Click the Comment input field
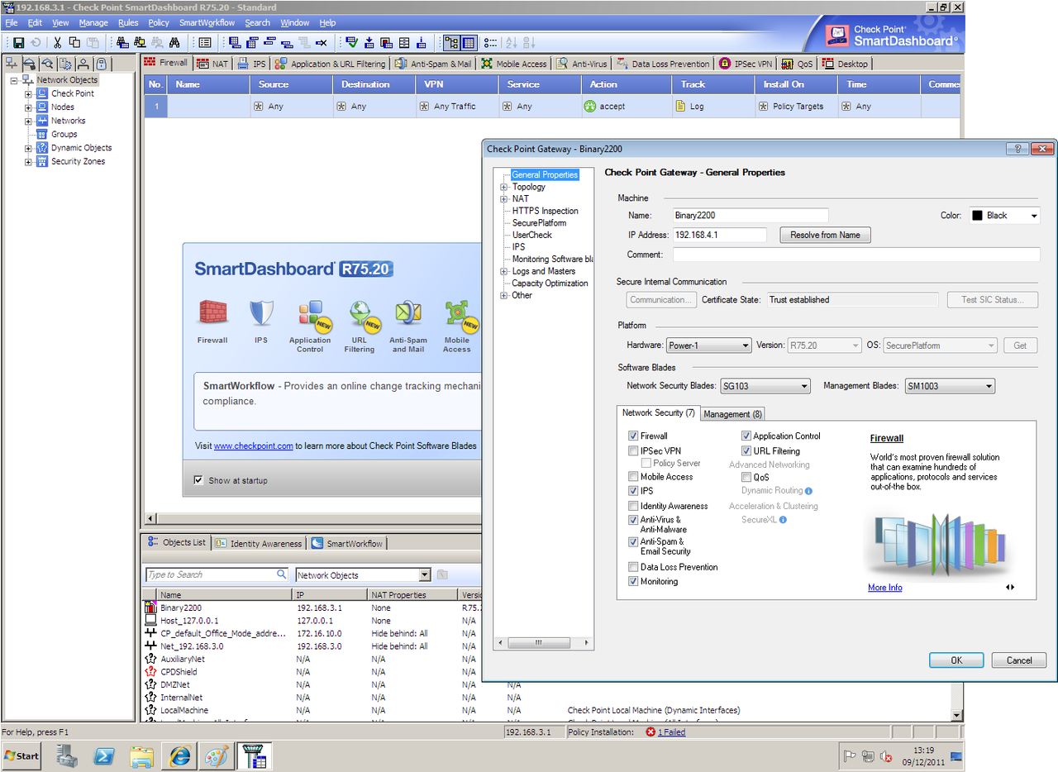 pos(856,255)
